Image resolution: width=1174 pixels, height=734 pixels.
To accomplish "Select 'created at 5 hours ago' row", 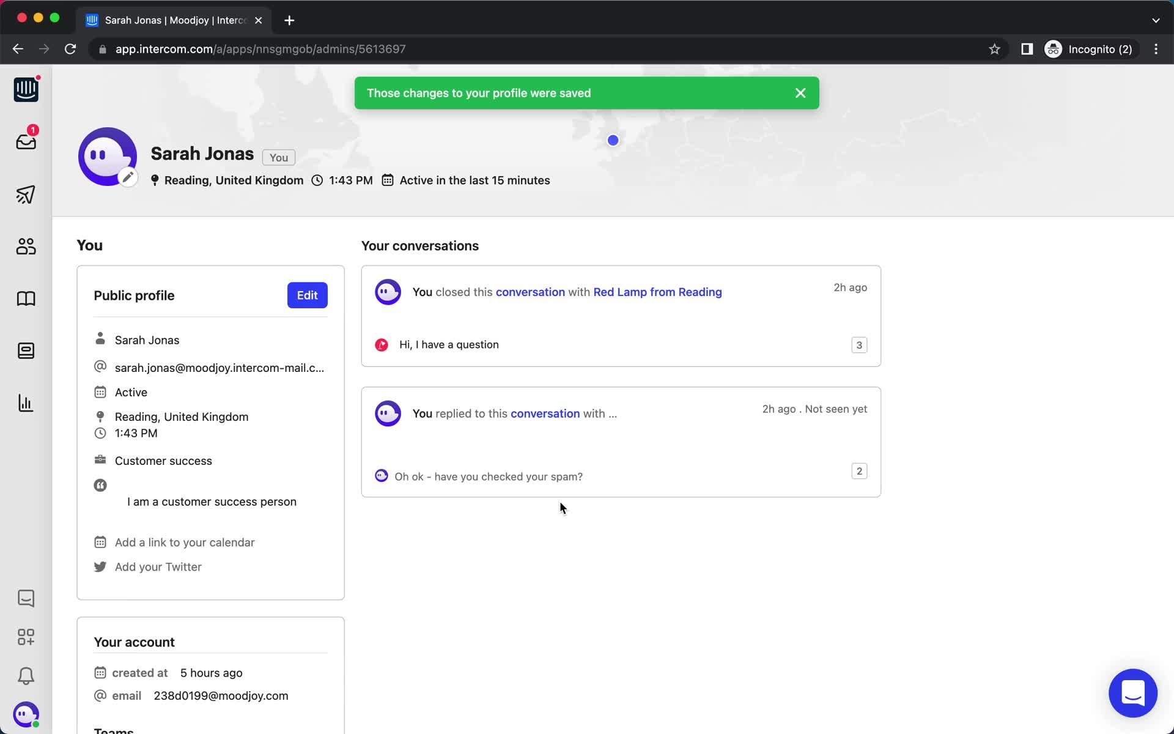I will pyautogui.click(x=168, y=673).
